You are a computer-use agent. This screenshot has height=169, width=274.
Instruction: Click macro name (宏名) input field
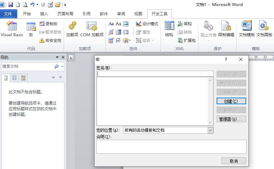tap(155, 74)
